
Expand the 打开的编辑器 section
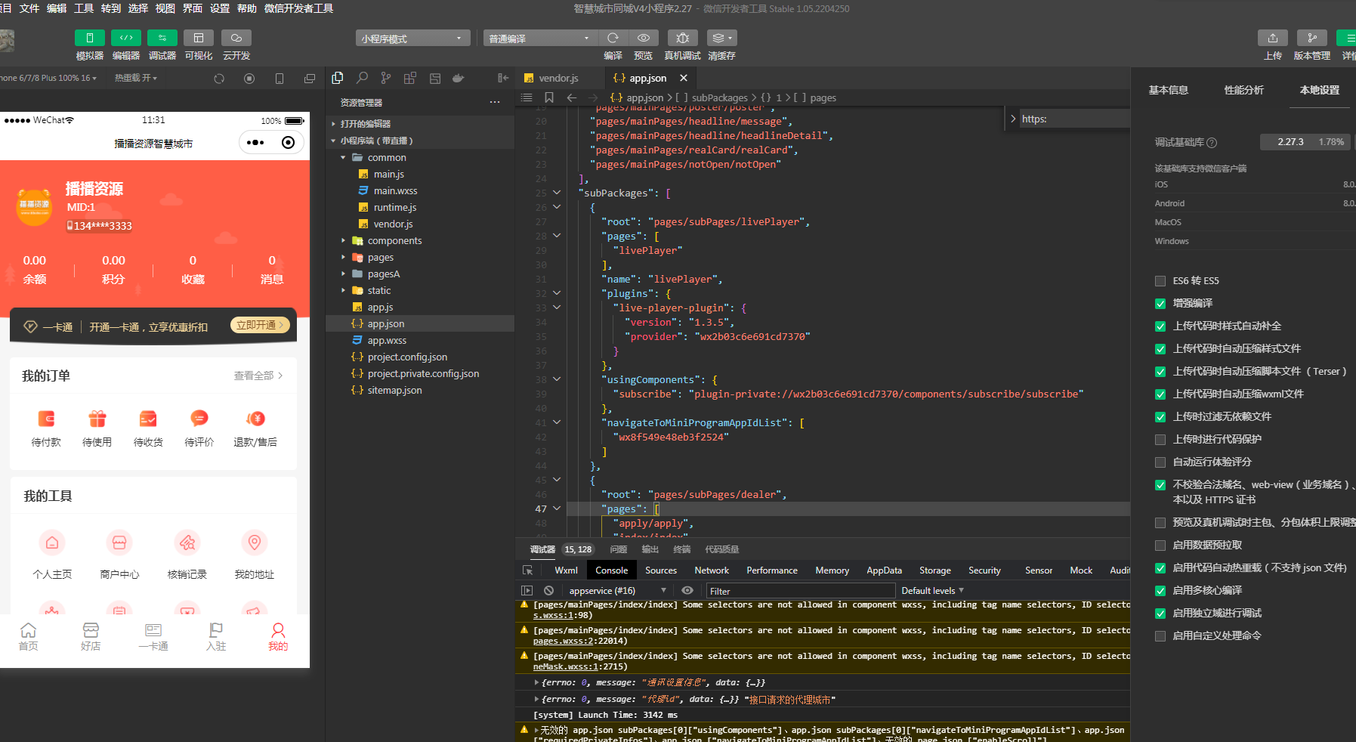point(366,124)
